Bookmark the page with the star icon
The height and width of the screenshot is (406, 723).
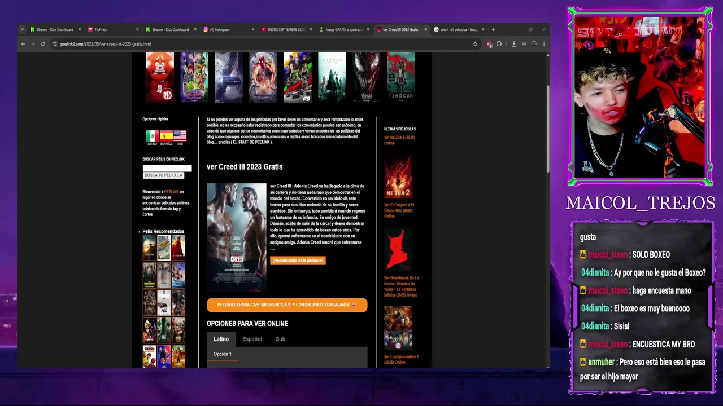(x=475, y=44)
